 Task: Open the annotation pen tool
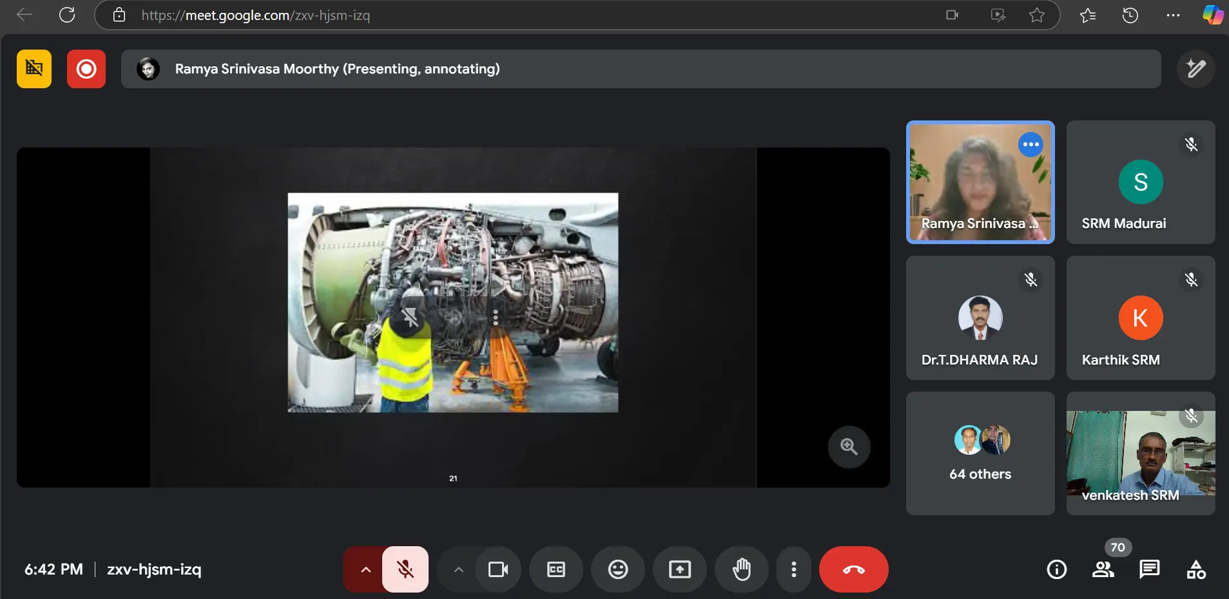pyautogui.click(x=1195, y=68)
